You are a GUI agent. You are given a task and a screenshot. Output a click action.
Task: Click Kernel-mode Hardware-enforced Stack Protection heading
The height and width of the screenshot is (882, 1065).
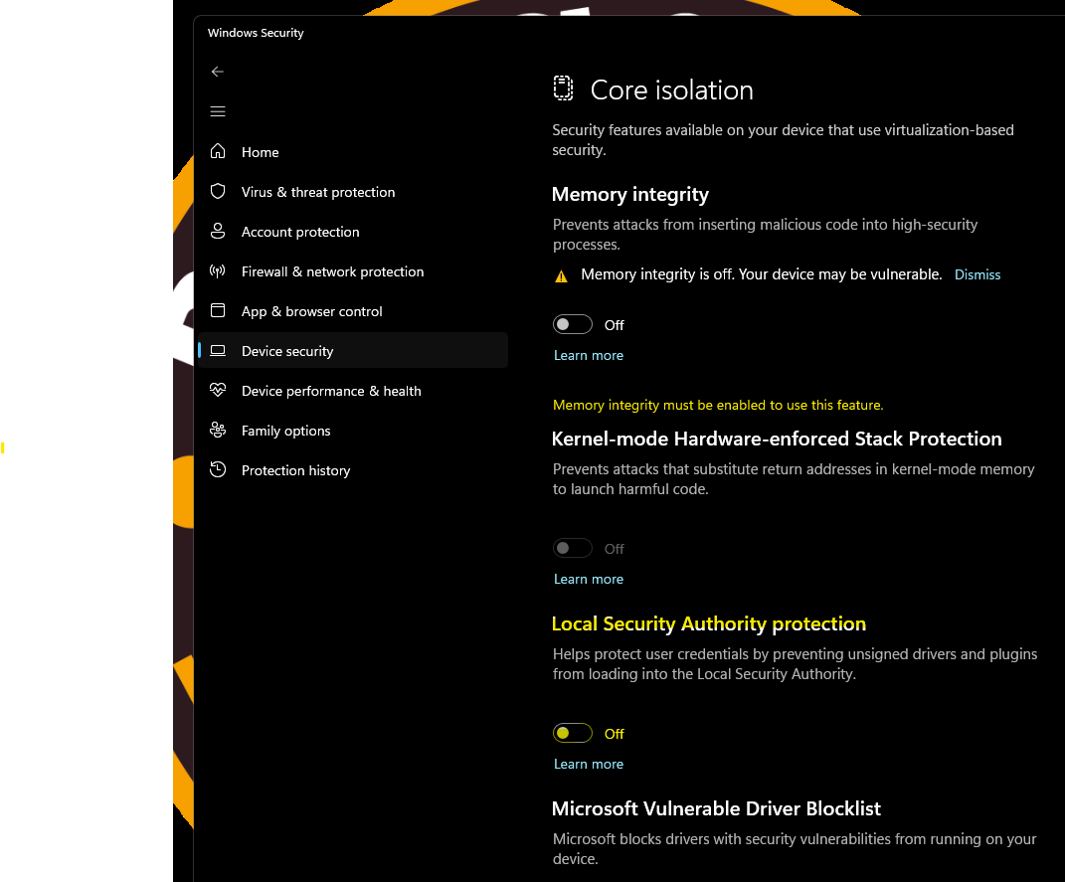point(777,439)
